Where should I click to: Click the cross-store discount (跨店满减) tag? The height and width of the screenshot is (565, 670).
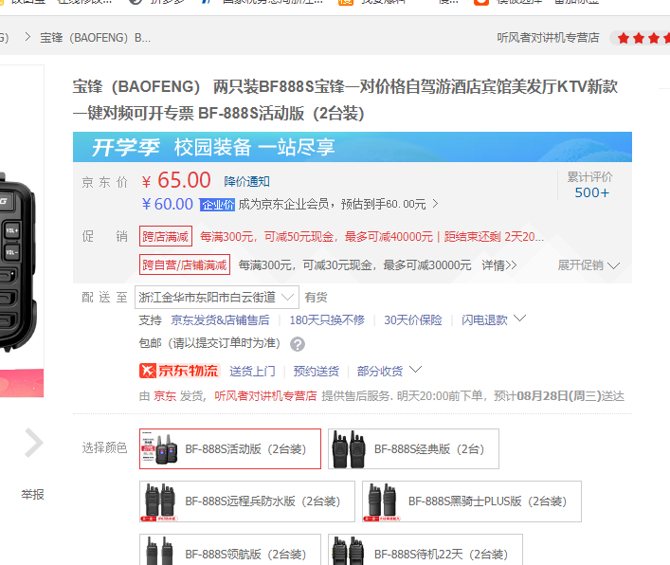pyautogui.click(x=166, y=236)
